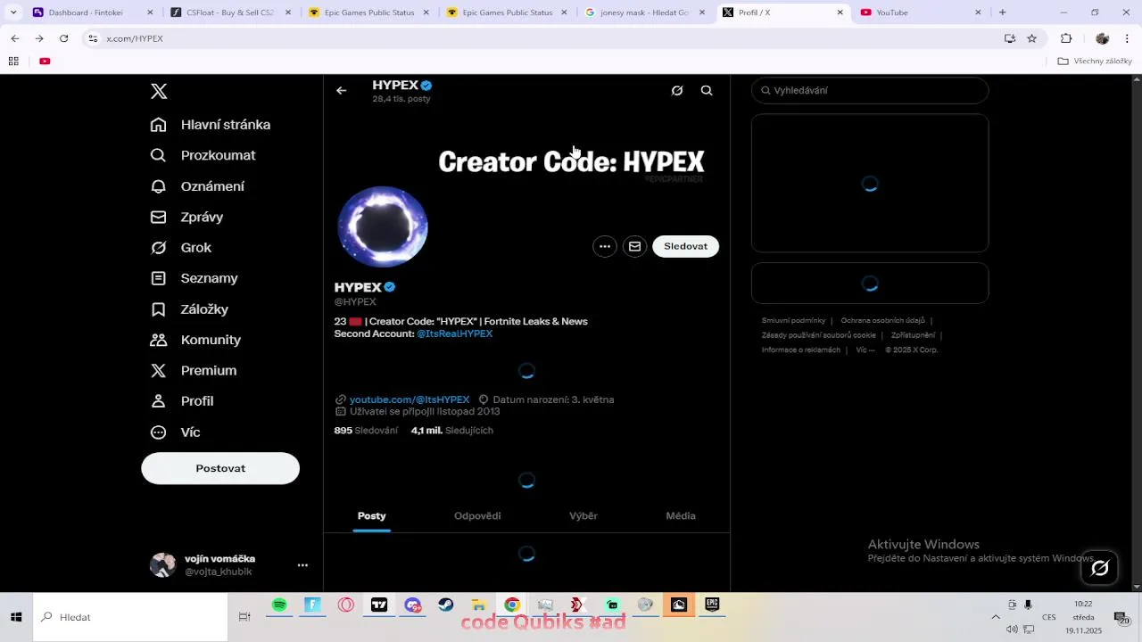Click the Postovat button
Image resolution: width=1142 pixels, height=642 pixels.
(x=220, y=468)
